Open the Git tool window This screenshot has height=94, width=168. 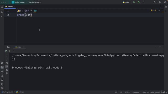[x=2, y=88]
